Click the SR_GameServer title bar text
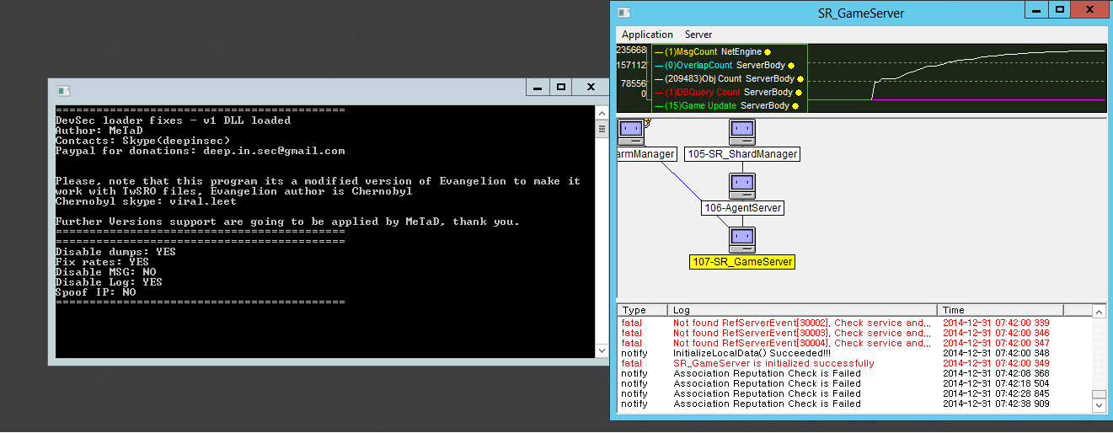 click(x=861, y=13)
